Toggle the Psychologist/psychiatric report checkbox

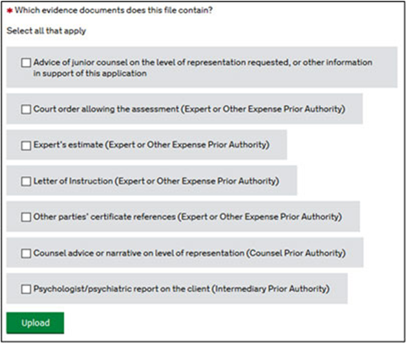click(26, 289)
